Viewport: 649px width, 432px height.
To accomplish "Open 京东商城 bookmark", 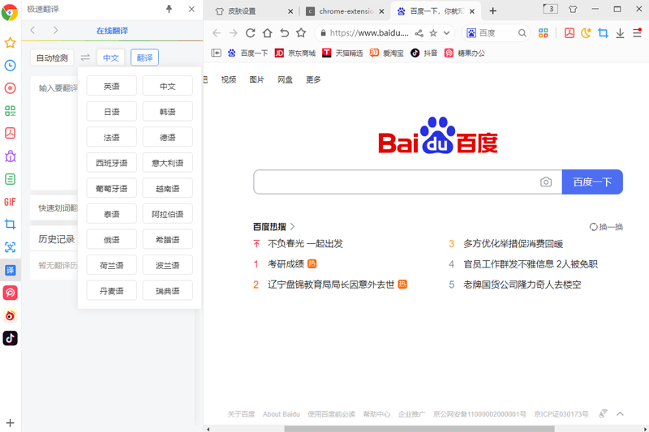I will 295,53.
